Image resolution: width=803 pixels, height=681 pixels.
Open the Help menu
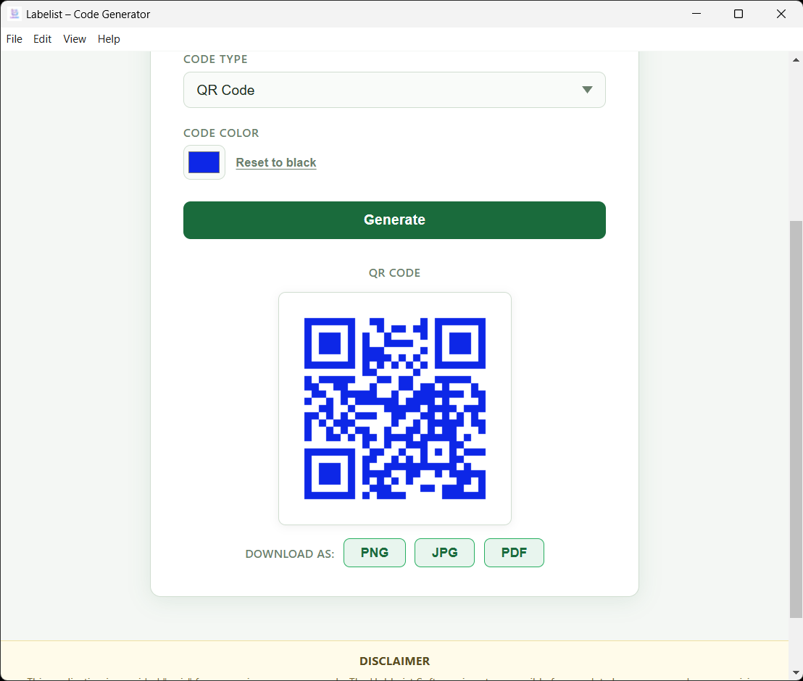point(109,39)
